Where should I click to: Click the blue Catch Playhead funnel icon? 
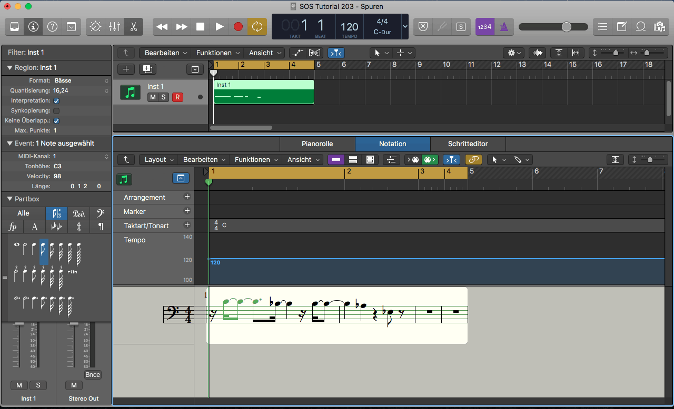coord(451,159)
